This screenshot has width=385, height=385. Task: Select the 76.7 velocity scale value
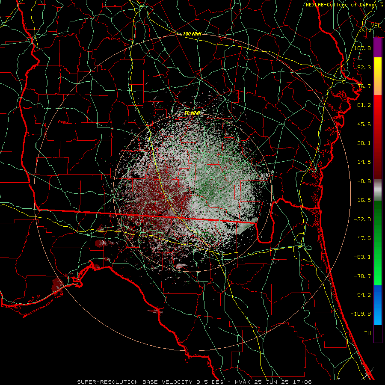tap(364, 86)
